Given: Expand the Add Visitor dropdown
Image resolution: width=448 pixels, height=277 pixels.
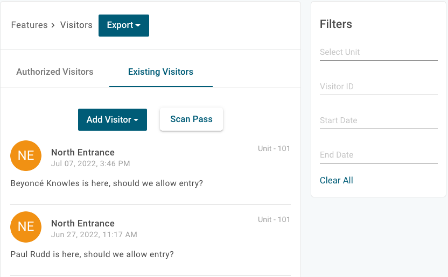Looking at the screenshot, I should tap(112, 119).
